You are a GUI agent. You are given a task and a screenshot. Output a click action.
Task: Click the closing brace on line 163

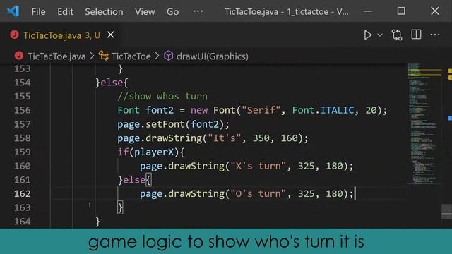tap(120, 207)
